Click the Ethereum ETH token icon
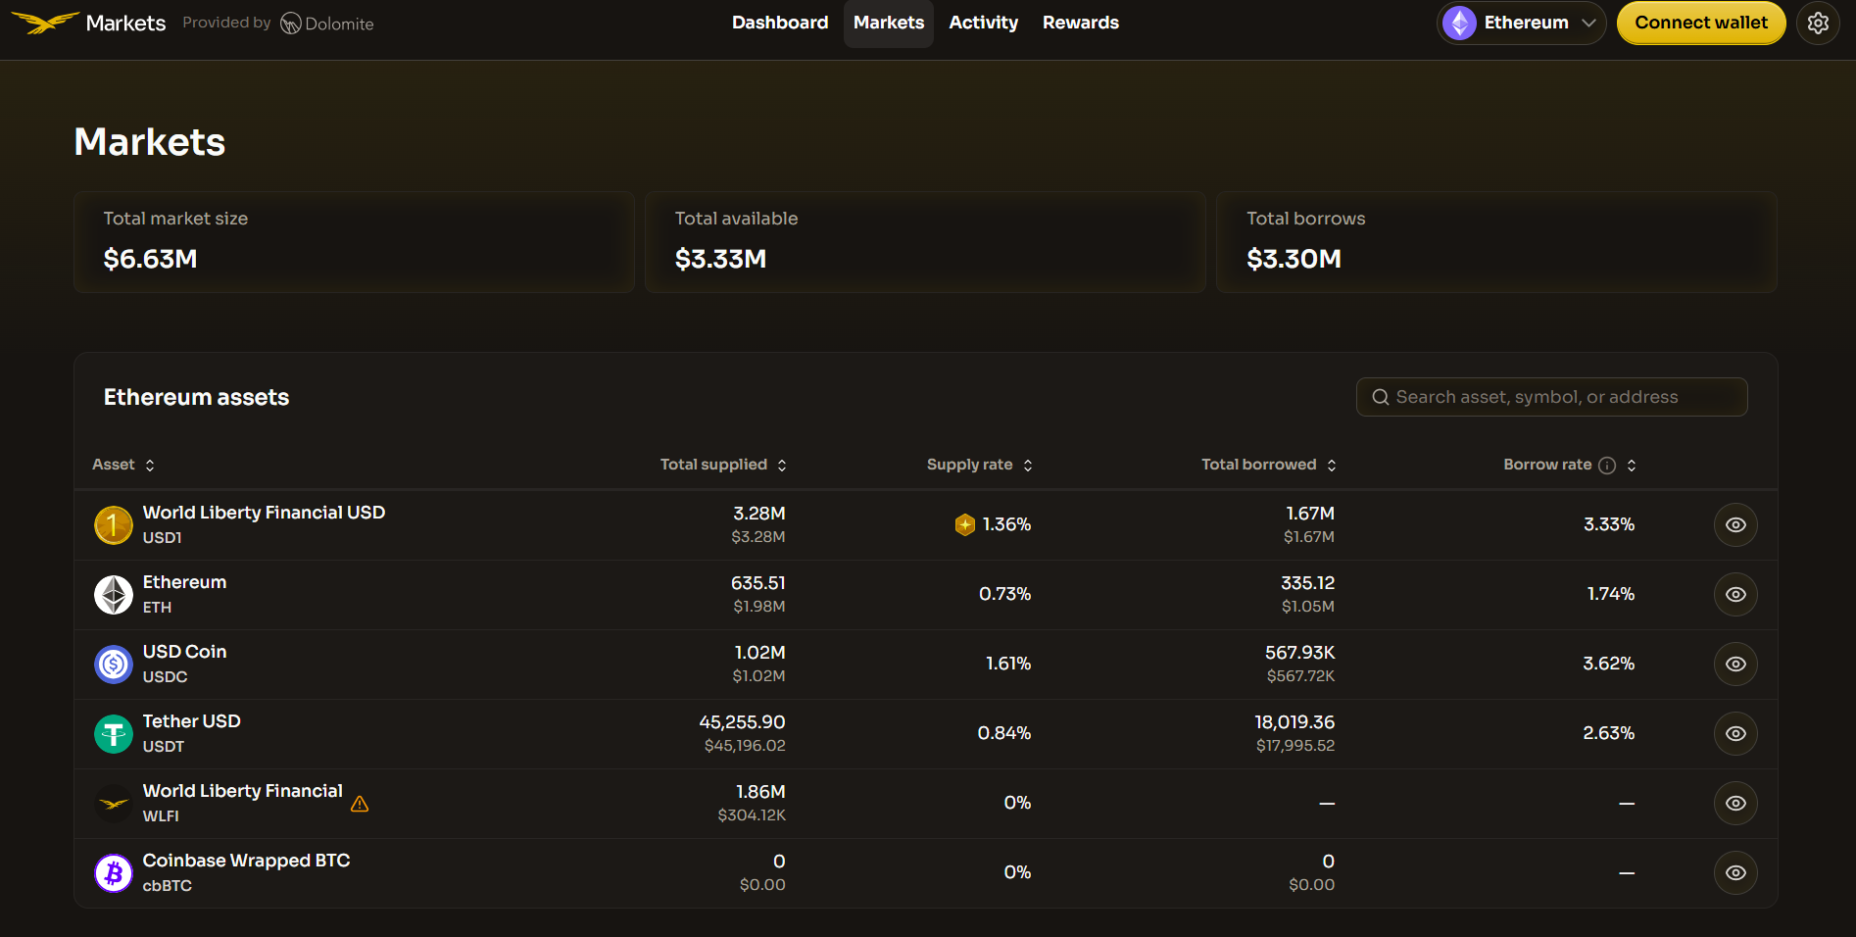1856x937 pixels. click(x=113, y=594)
